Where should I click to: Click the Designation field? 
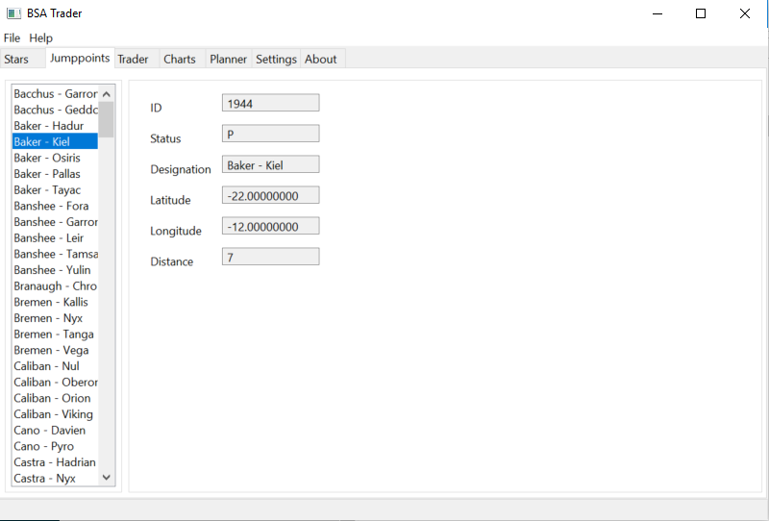pos(270,164)
